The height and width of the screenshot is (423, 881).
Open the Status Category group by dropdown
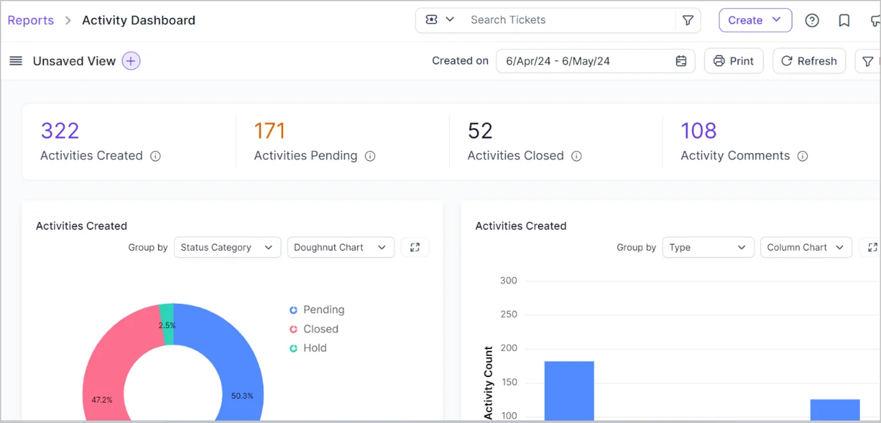coord(227,247)
